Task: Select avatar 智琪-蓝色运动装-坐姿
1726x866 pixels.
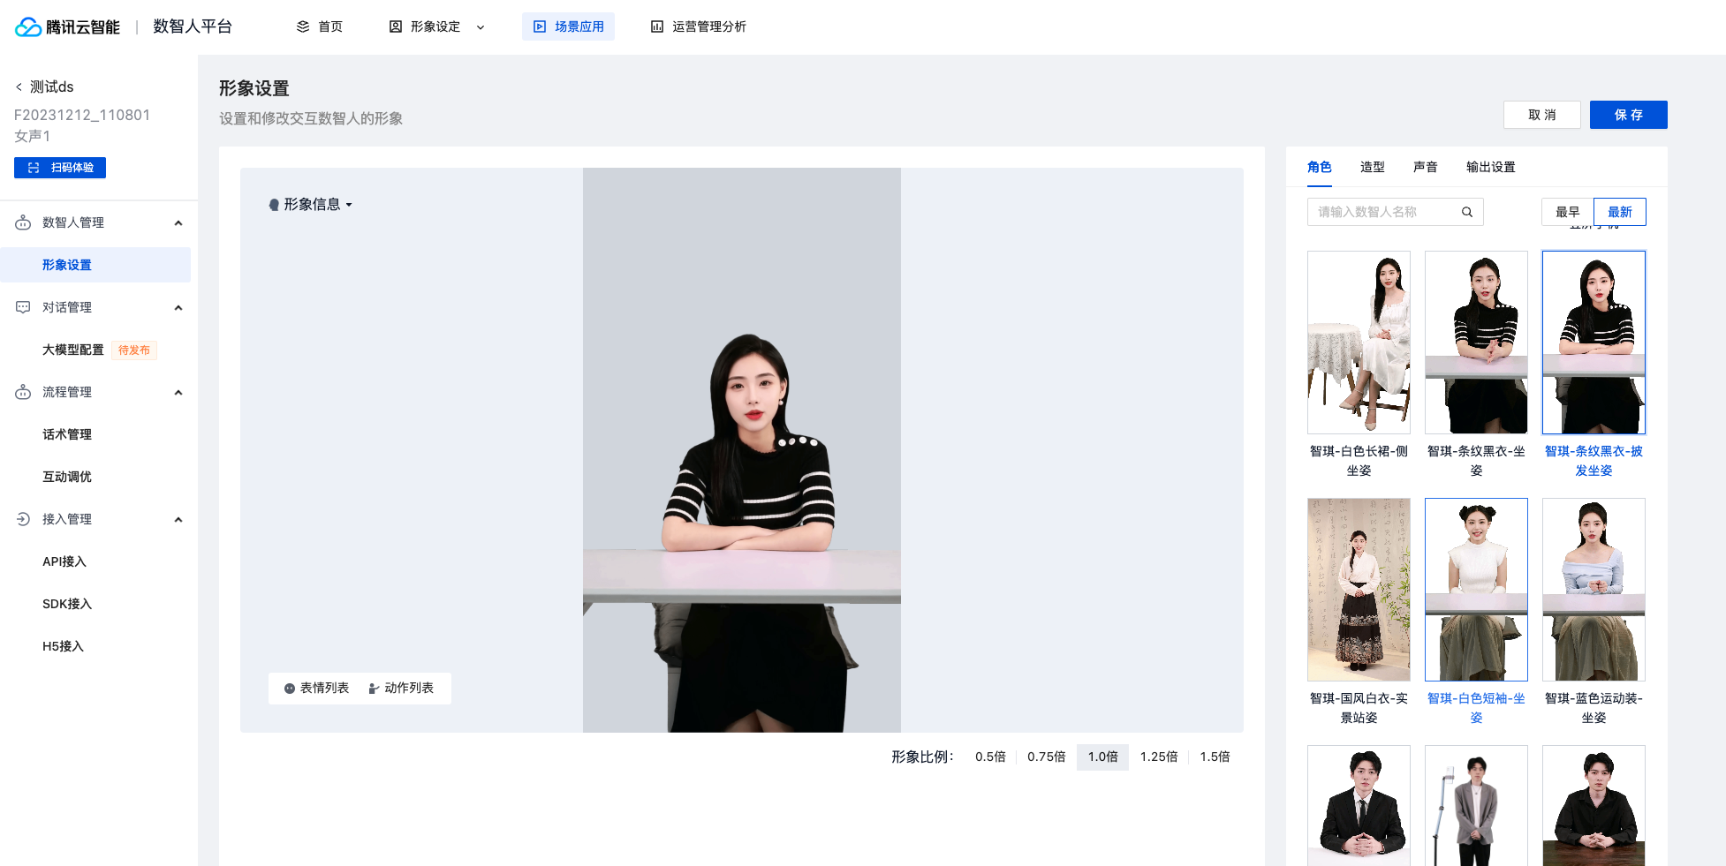Action: [1594, 590]
